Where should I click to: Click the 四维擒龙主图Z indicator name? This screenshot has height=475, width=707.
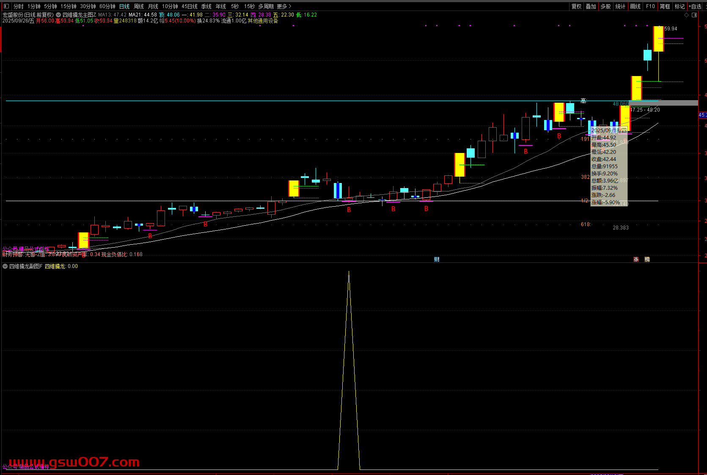point(80,15)
